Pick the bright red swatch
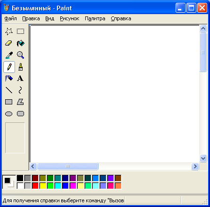 click(35, 186)
